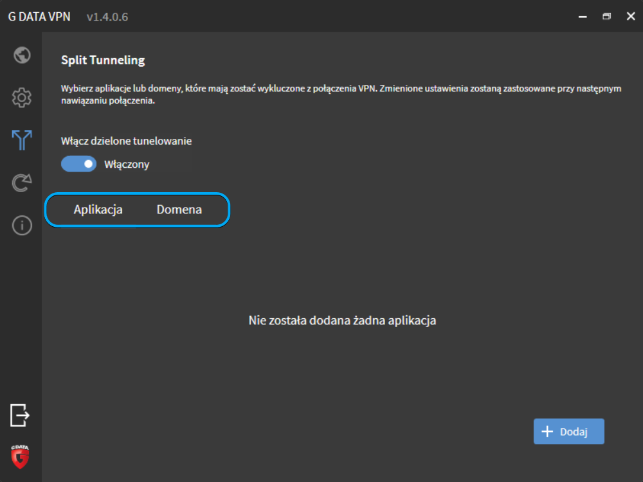Viewport: 643px width, 482px height.
Task: Open the settings gear page
Action: click(x=22, y=98)
